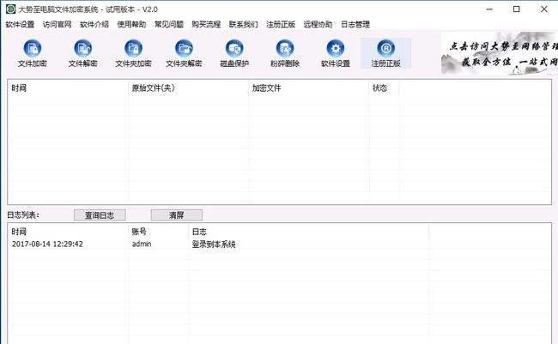Click the 时间 column header in log list
The height and width of the screenshot is (344, 558).
coord(68,232)
